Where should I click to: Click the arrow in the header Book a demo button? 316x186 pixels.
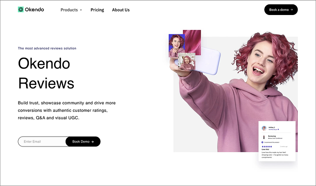292,9
